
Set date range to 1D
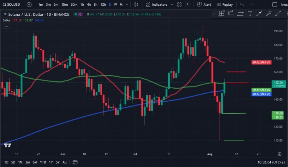[6, 162]
